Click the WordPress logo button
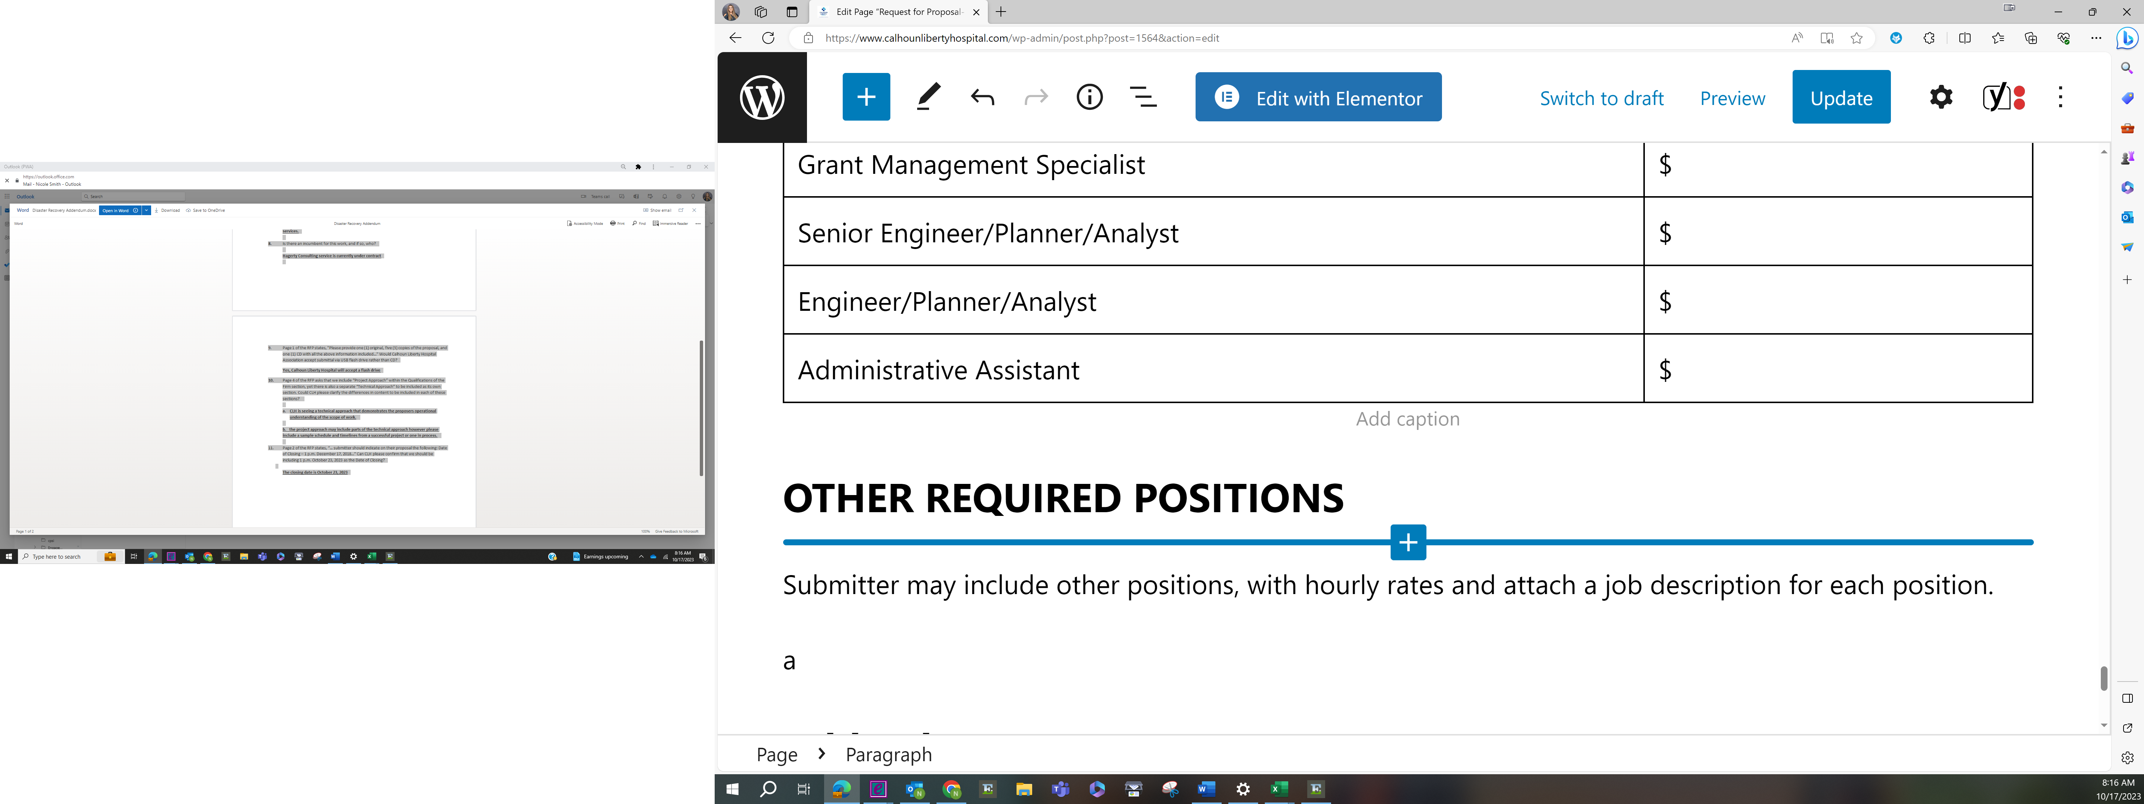This screenshot has height=804, width=2144. point(762,98)
